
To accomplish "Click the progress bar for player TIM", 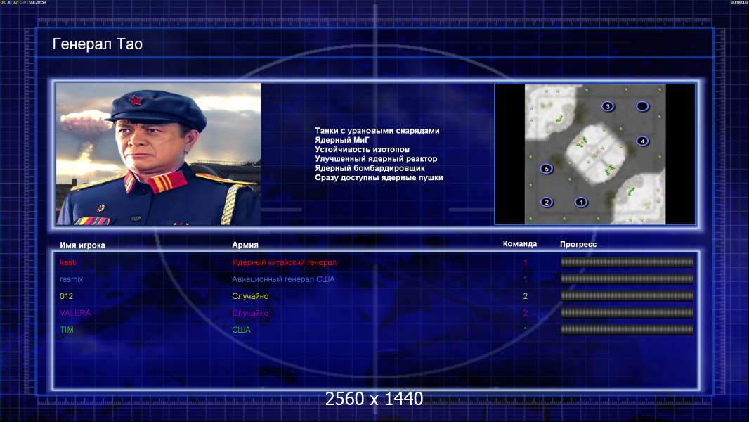I will (627, 330).
